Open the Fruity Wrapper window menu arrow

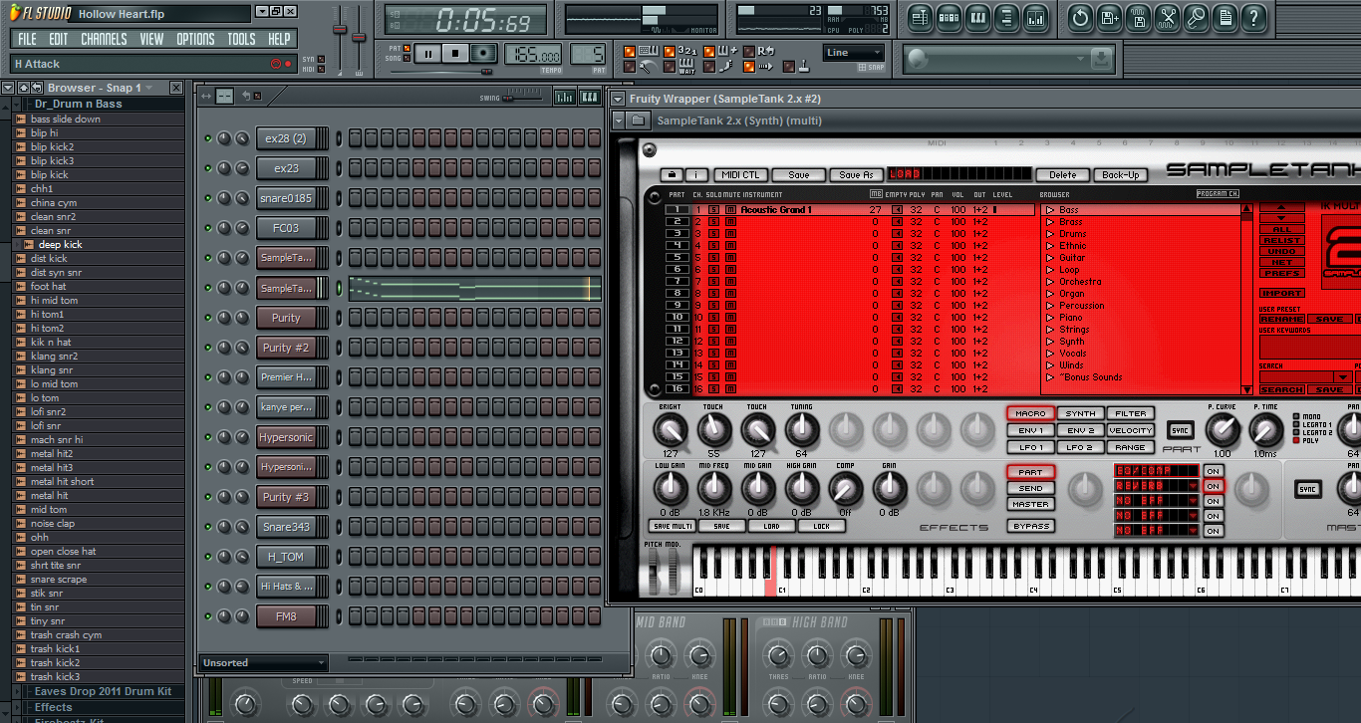coord(618,99)
